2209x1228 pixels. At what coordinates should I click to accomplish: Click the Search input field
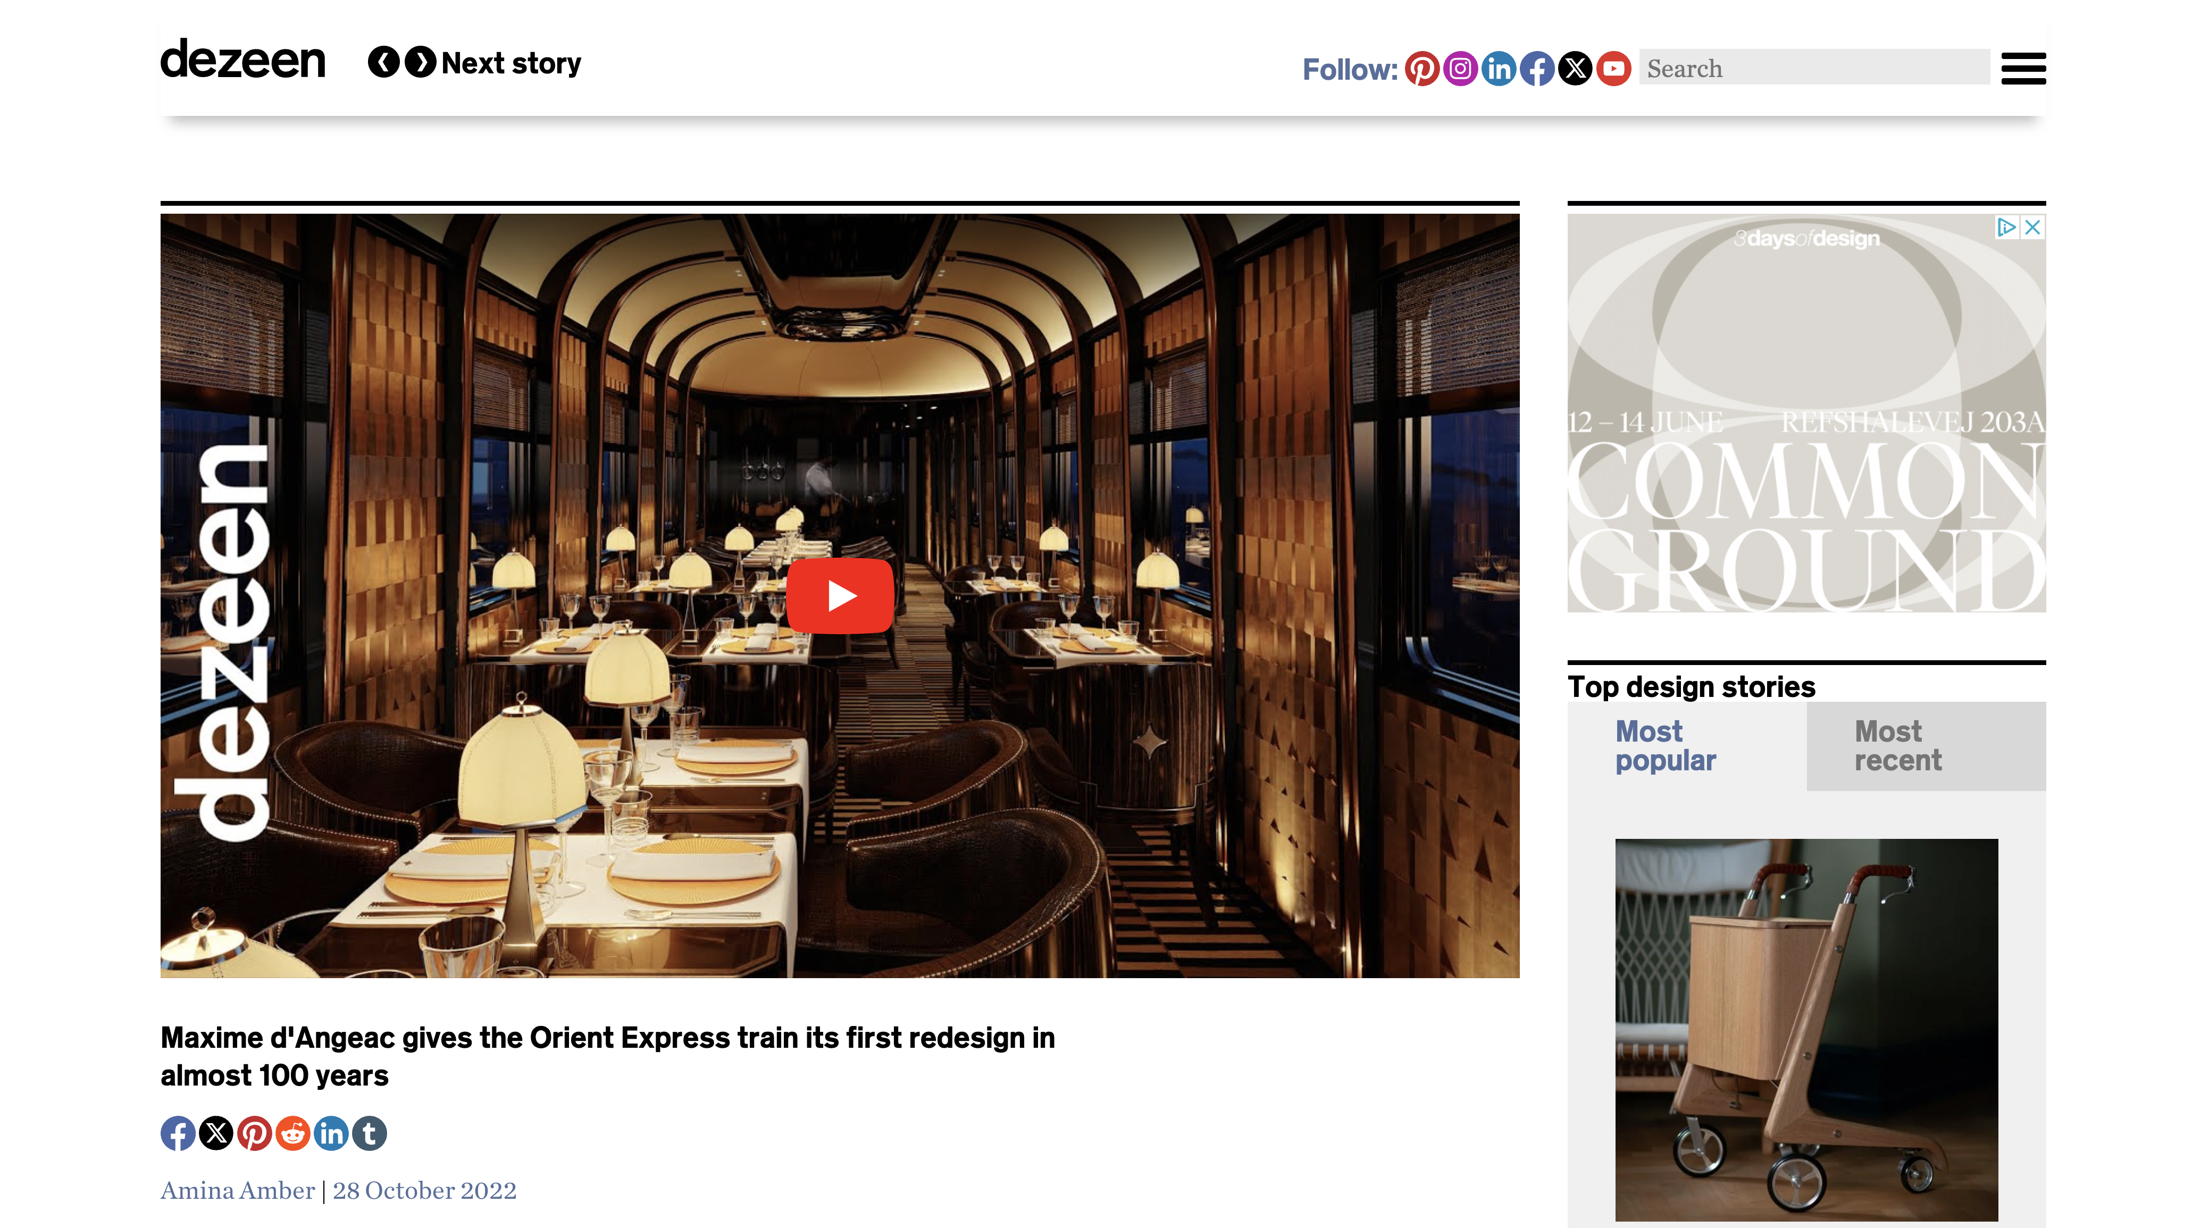pos(1814,68)
